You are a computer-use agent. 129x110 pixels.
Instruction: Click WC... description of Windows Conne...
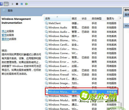tap(75, 53)
